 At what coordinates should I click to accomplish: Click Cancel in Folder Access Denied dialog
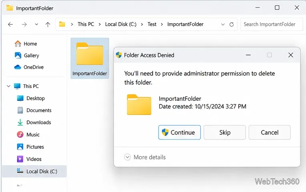tap(270, 132)
